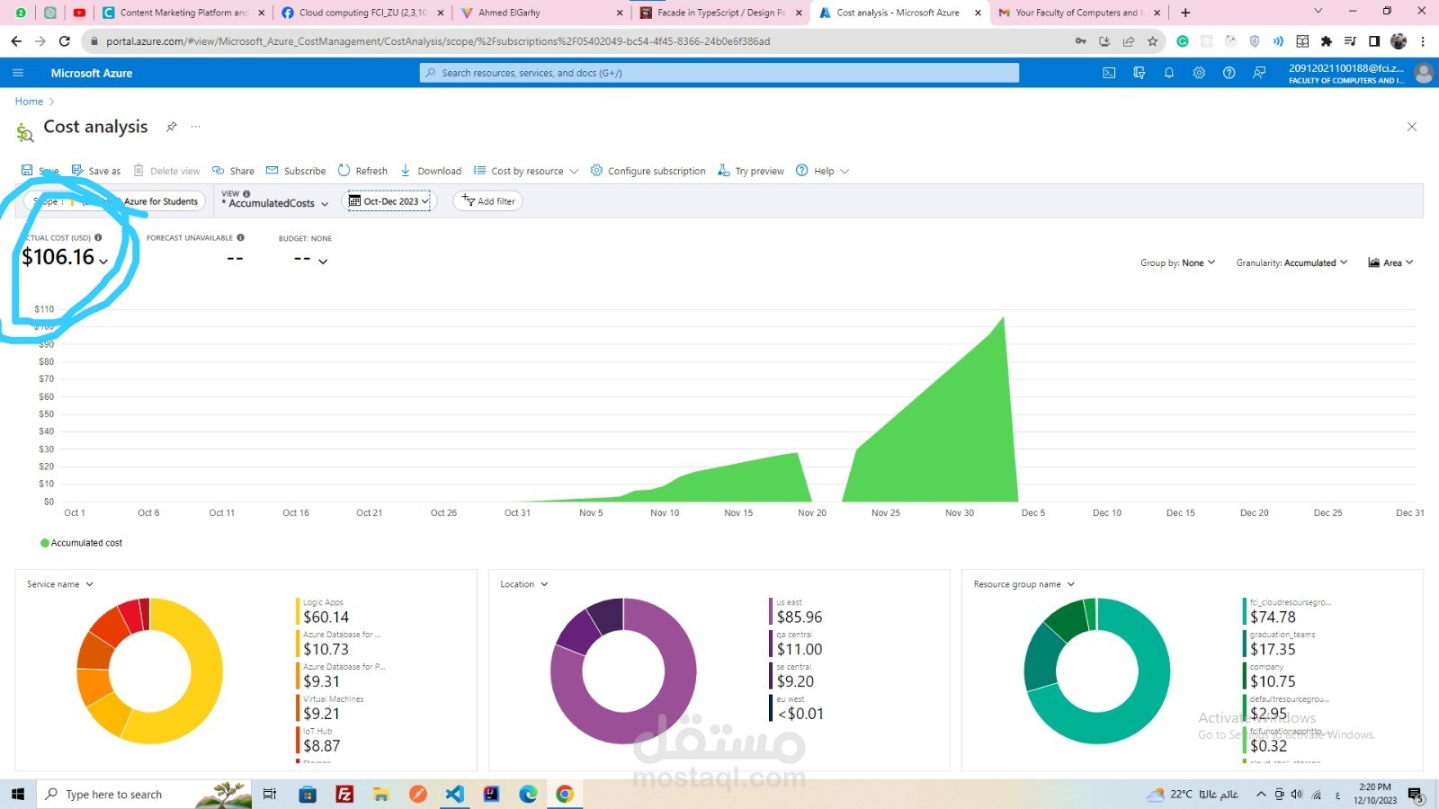Download the cost analysis report

click(431, 171)
